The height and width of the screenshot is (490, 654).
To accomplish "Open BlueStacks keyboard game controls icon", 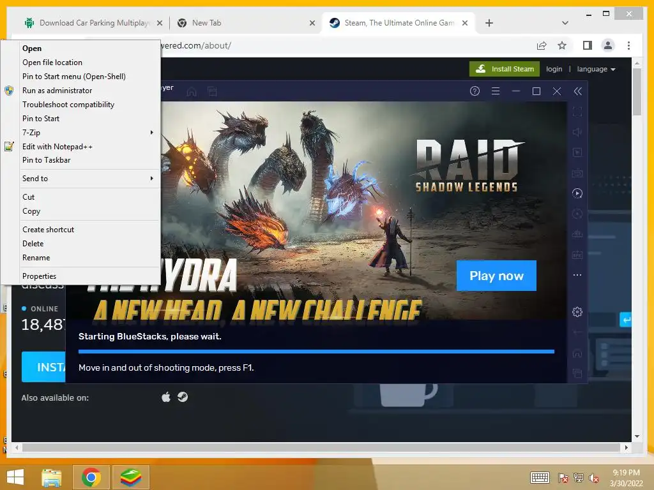I will pyautogui.click(x=577, y=172).
